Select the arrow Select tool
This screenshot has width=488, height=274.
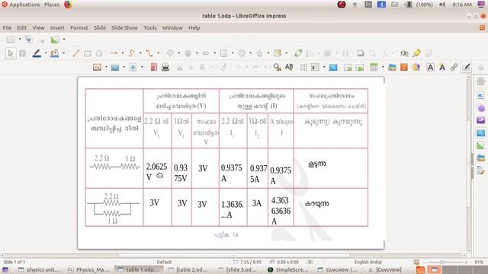click(11, 53)
